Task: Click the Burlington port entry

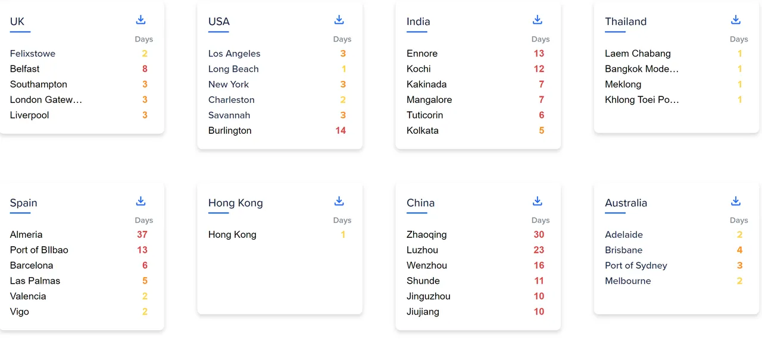Action: (230, 131)
